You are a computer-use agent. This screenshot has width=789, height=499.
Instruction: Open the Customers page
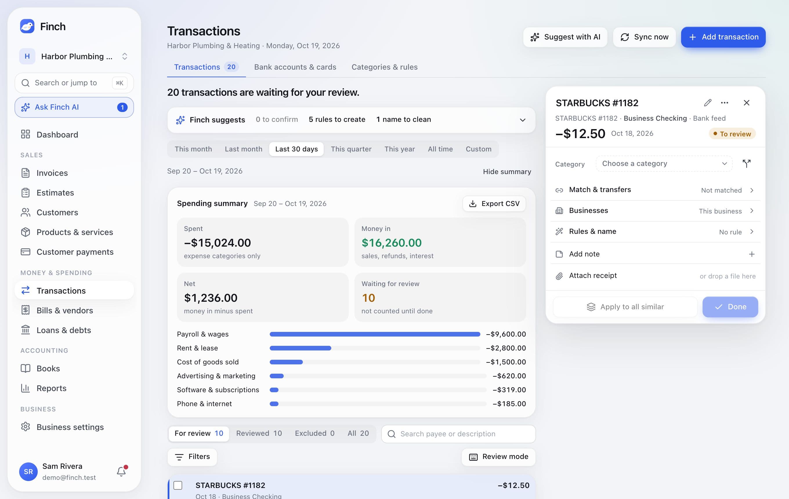point(74,212)
